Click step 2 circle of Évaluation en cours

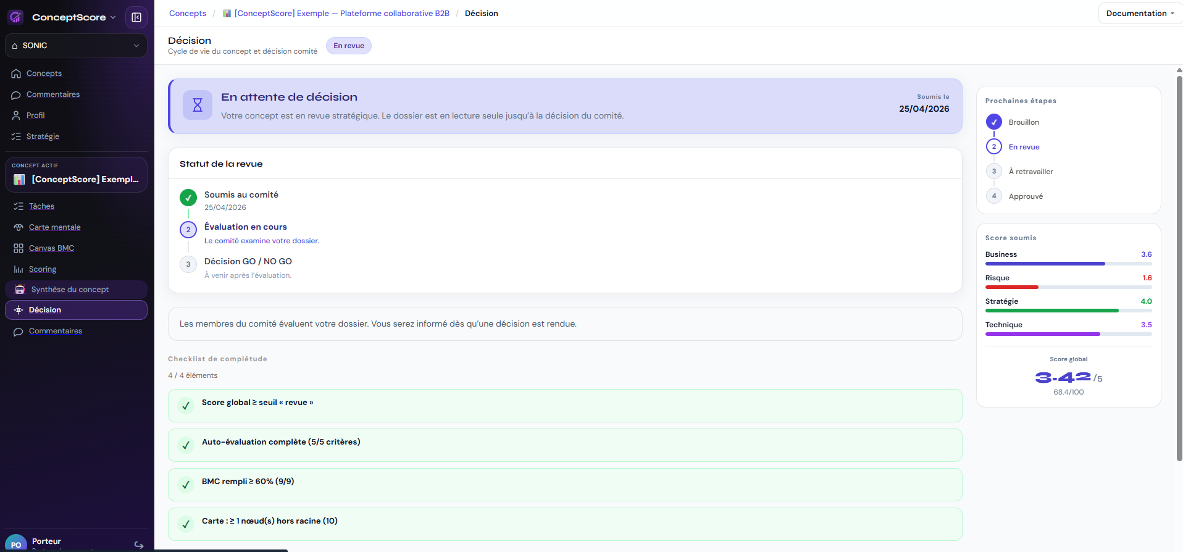point(188,230)
